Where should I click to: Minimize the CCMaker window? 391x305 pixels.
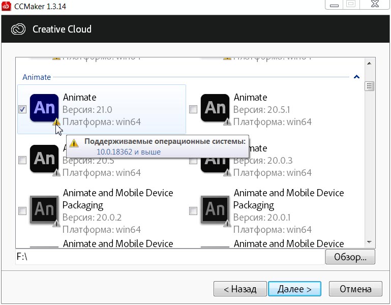pos(334,5)
